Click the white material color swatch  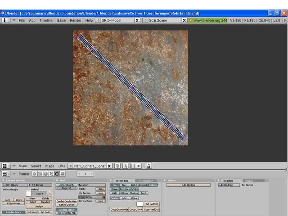click(28, 193)
